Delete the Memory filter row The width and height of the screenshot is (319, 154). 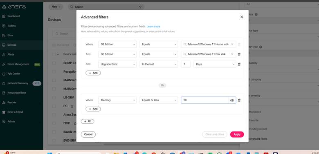coord(239,100)
